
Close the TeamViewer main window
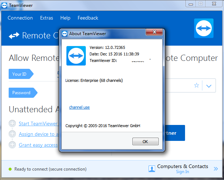(214, 4)
